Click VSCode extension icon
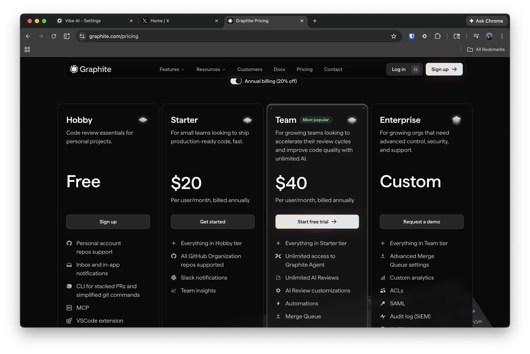The image size is (530, 354). pyautogui.click(x=69, y=321)
